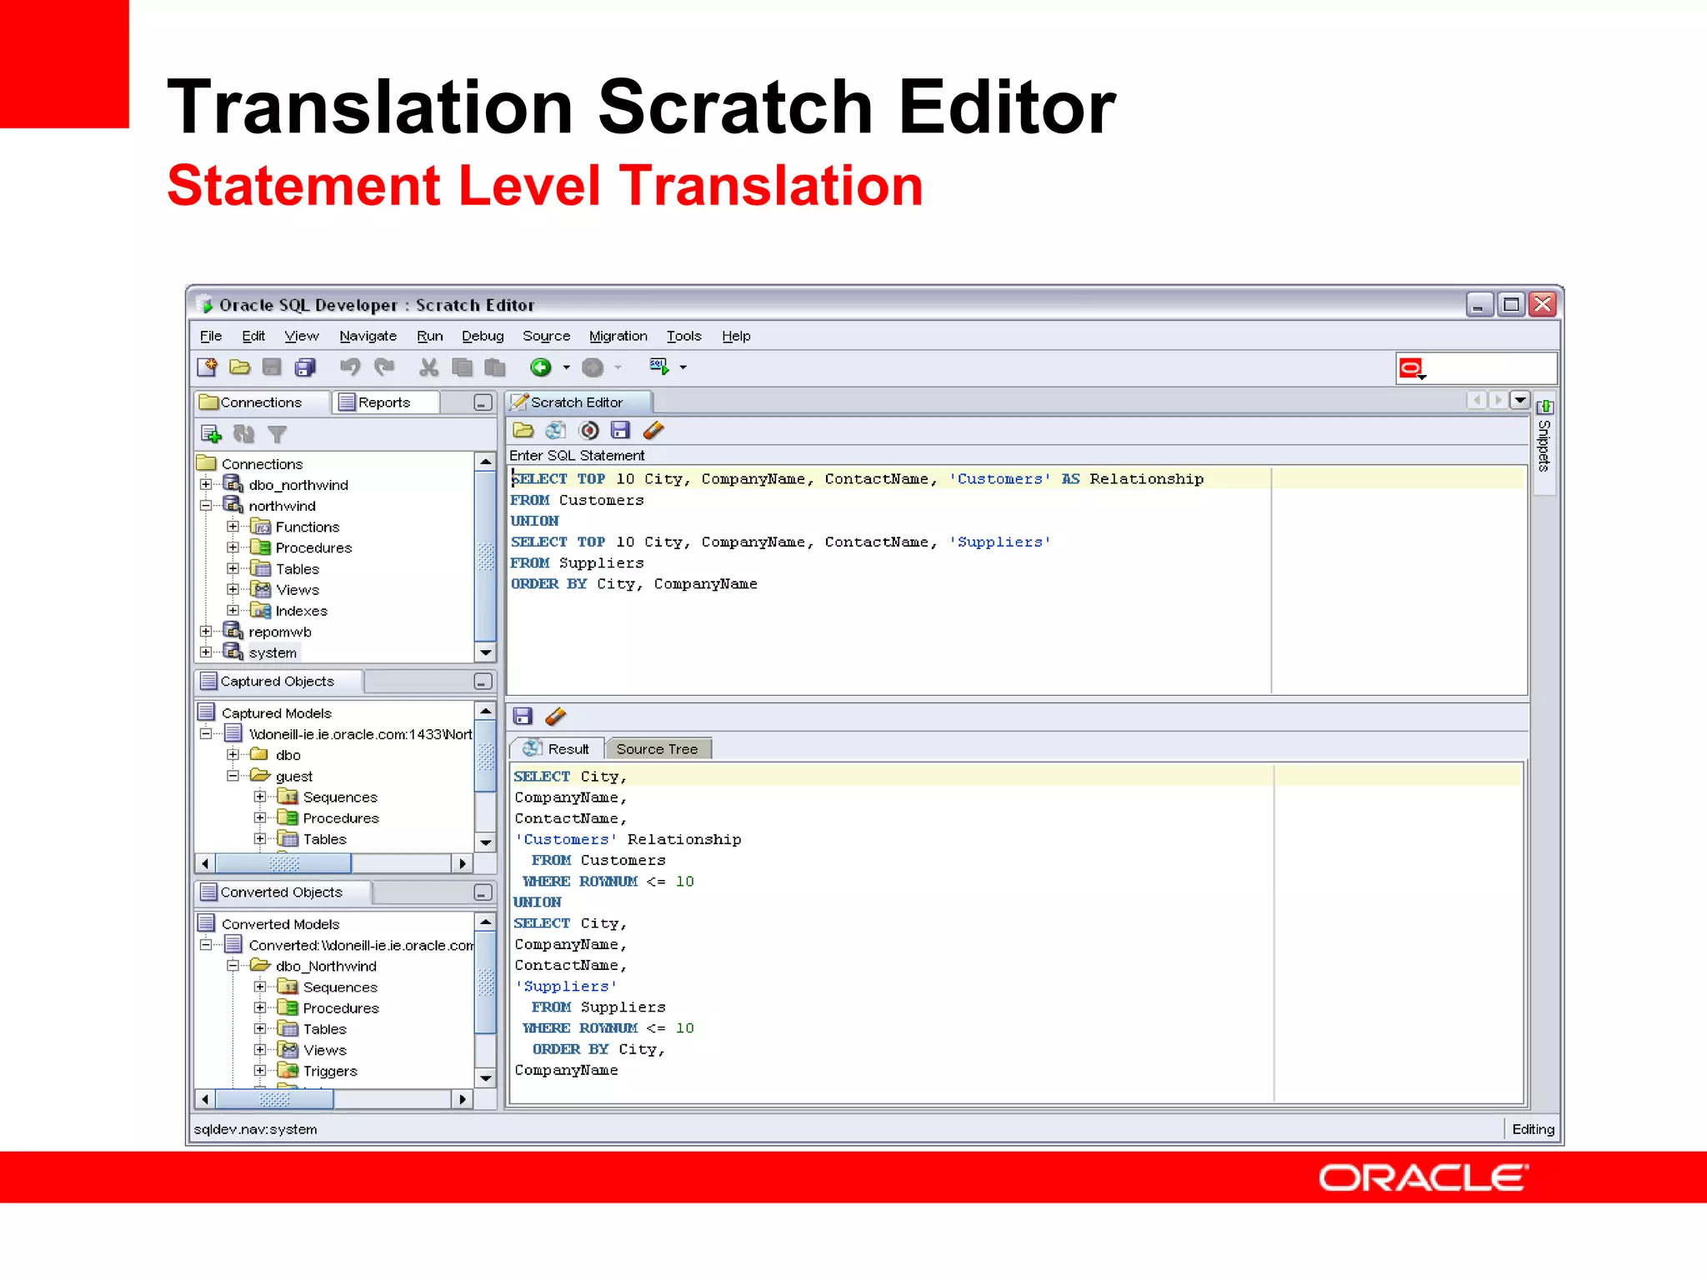Collapse the guest folder in Captured Models
This screenshot has width=1707, height=1280.
(233, 775)
